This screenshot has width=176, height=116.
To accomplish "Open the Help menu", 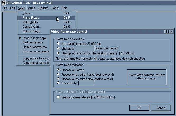I will 64,8.
